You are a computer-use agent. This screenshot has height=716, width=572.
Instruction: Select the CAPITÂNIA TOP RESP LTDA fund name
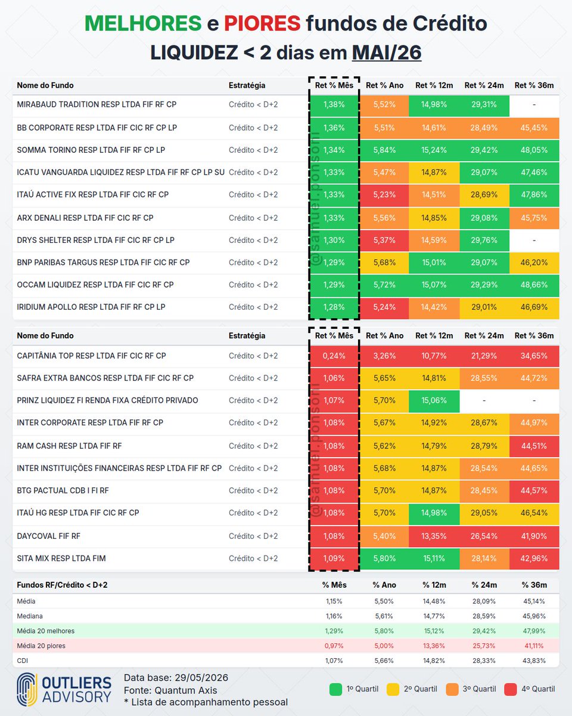tap(91, 356)
